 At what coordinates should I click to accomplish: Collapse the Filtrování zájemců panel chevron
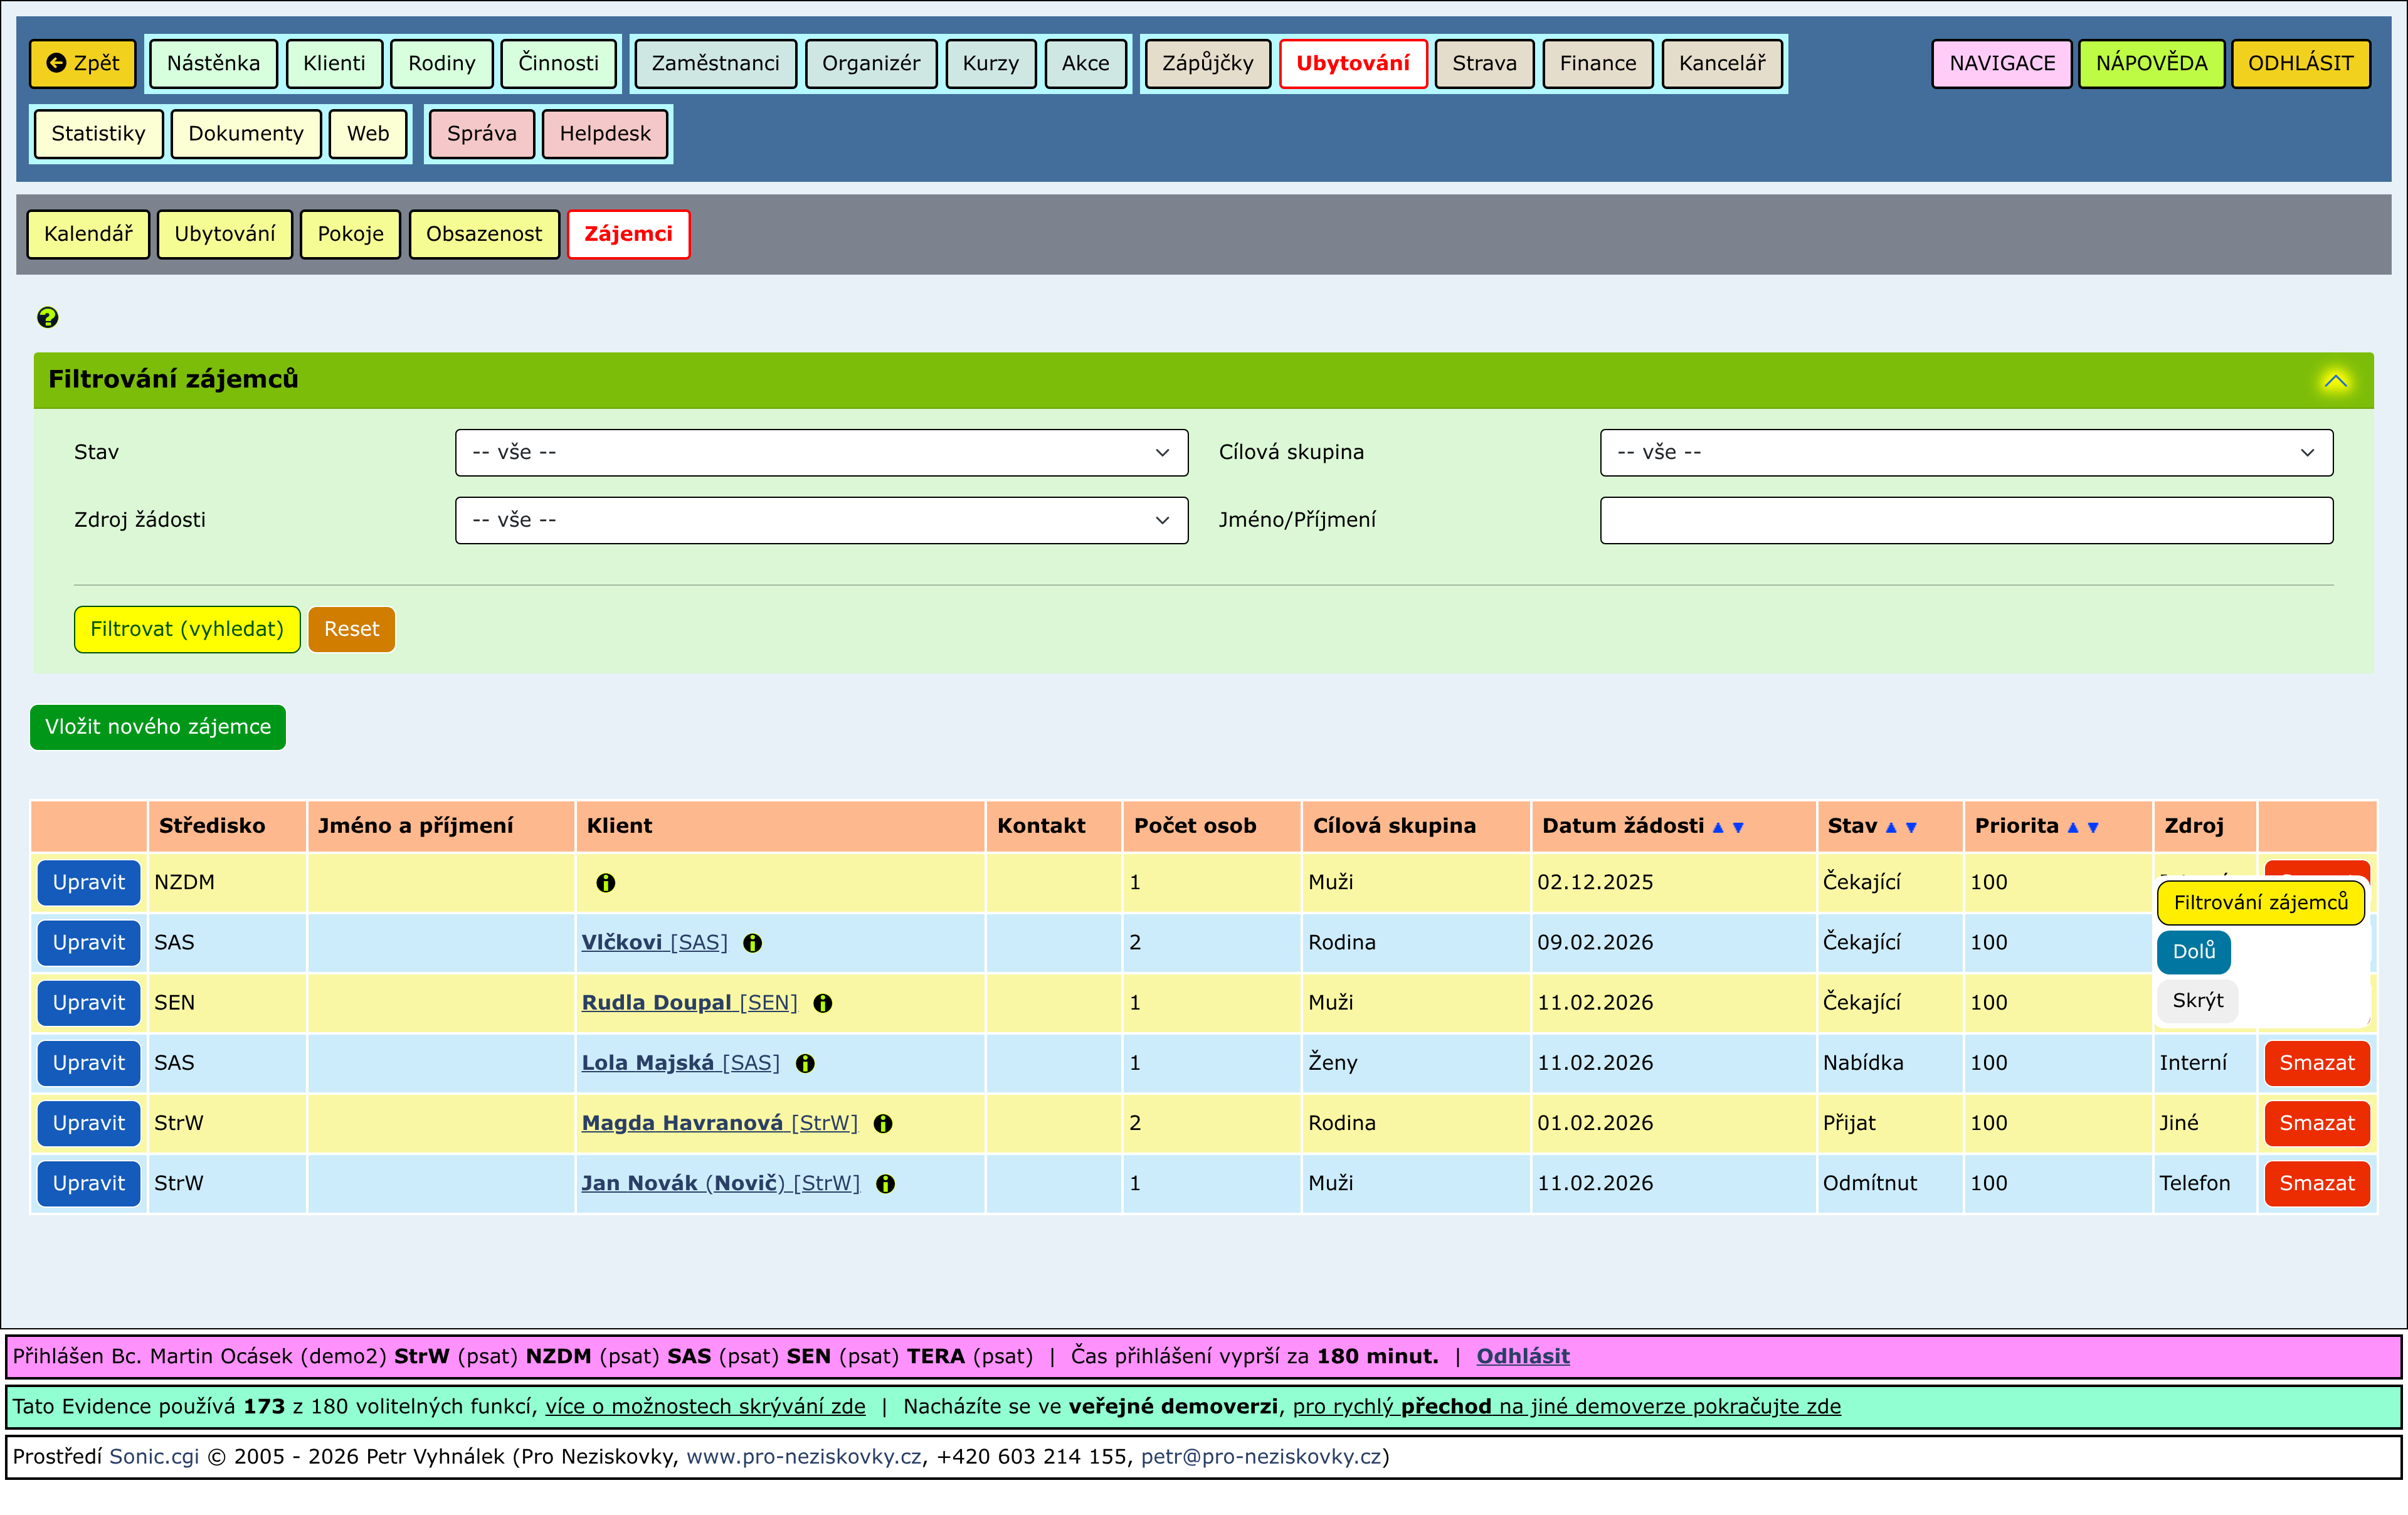coord(2335,380)
